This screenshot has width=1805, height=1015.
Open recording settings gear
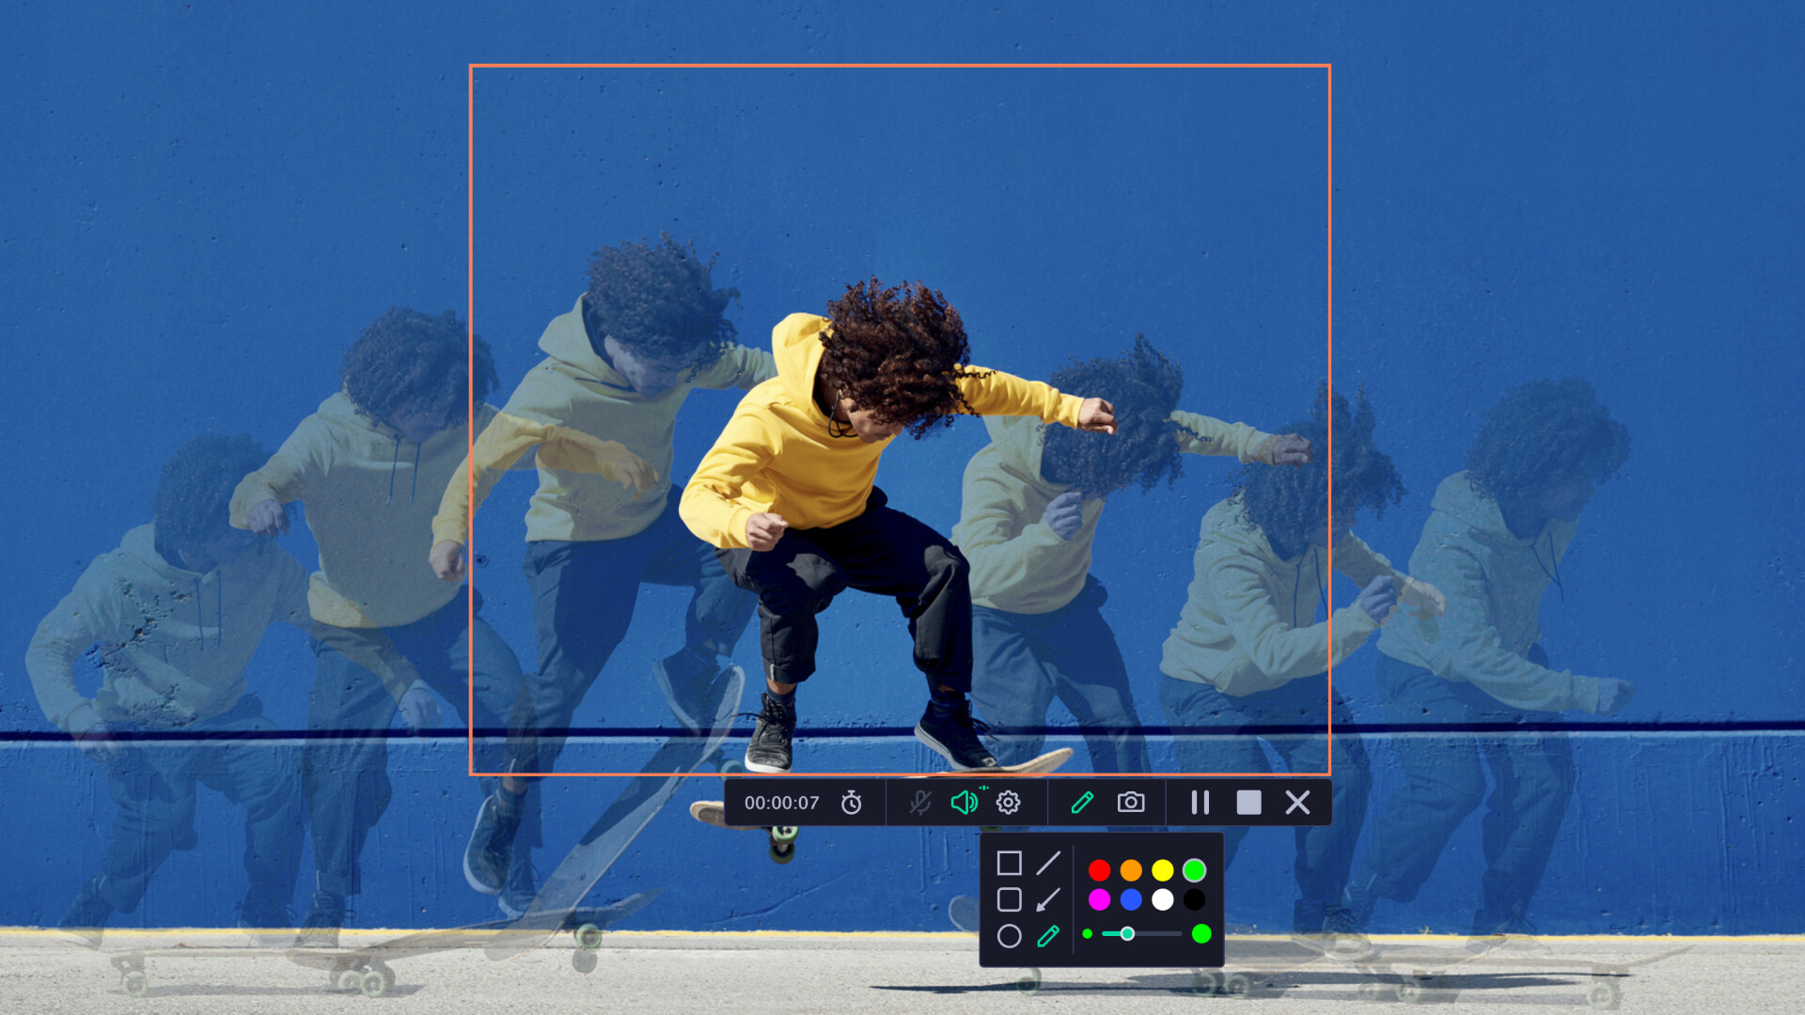point(1009,803)
